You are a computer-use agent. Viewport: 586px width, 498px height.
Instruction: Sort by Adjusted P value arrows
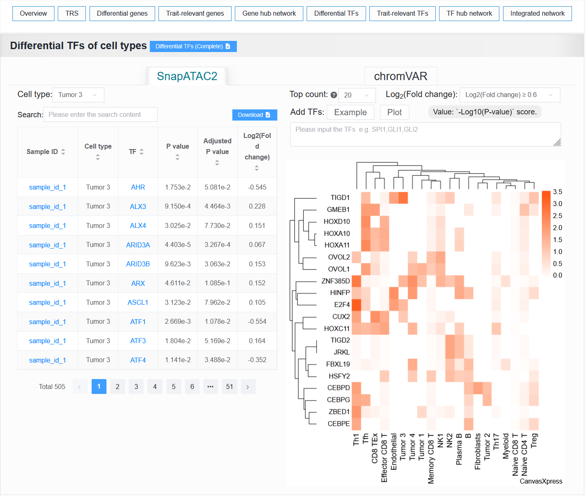pos(217,163)
